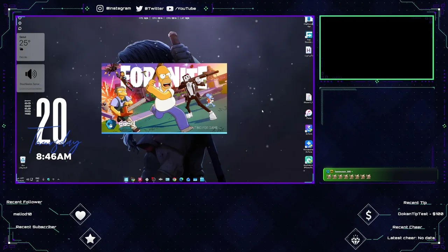Click follower name mellod10
The width and height of the screenshot is (448, 252).
[x=22, y=214]
